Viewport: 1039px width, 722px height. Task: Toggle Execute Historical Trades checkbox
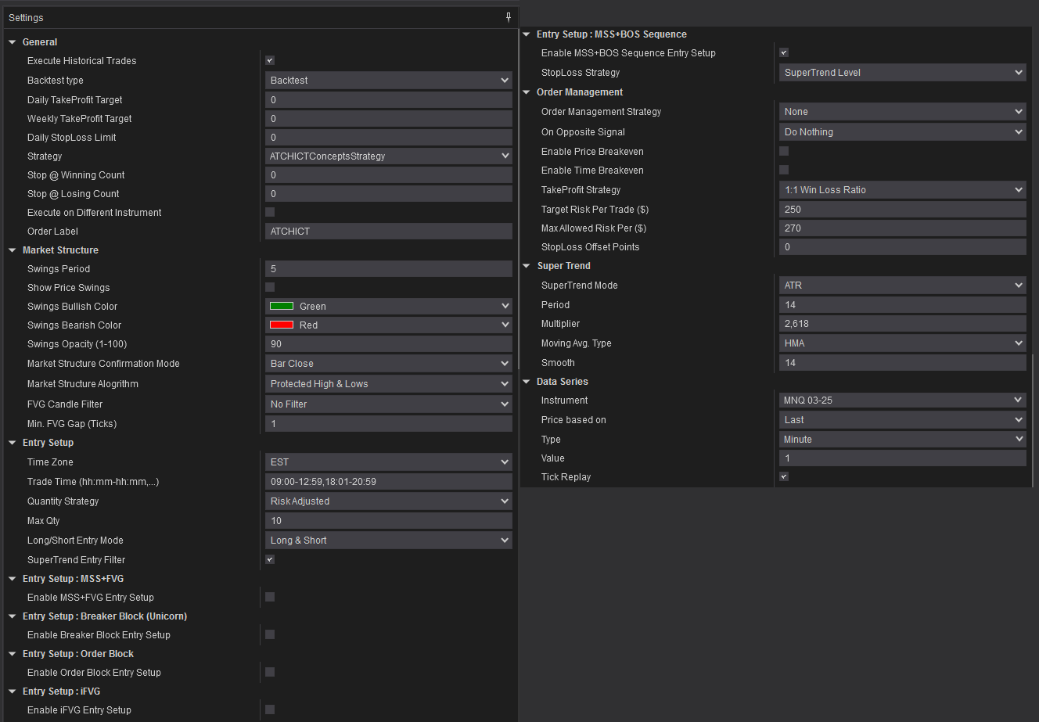pyautogui.click(x=270, y=60)
